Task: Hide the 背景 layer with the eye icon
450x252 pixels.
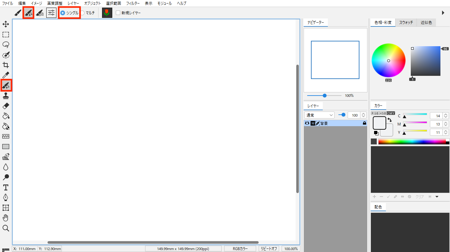Action: (307, 123)
